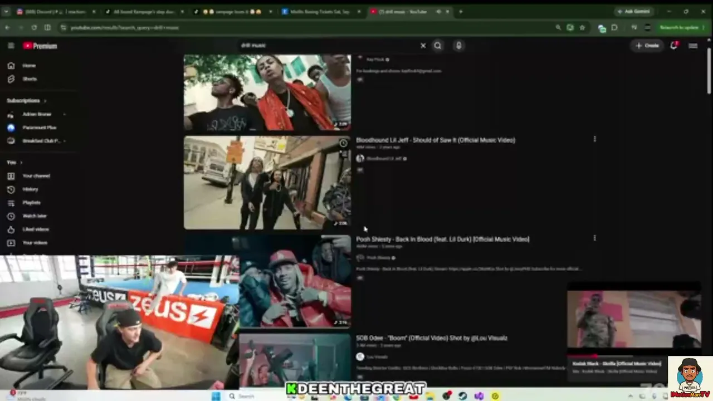The height and width of the screenshot is (401, 713).
Task: Open the Create menu
Action: (647, 46)
